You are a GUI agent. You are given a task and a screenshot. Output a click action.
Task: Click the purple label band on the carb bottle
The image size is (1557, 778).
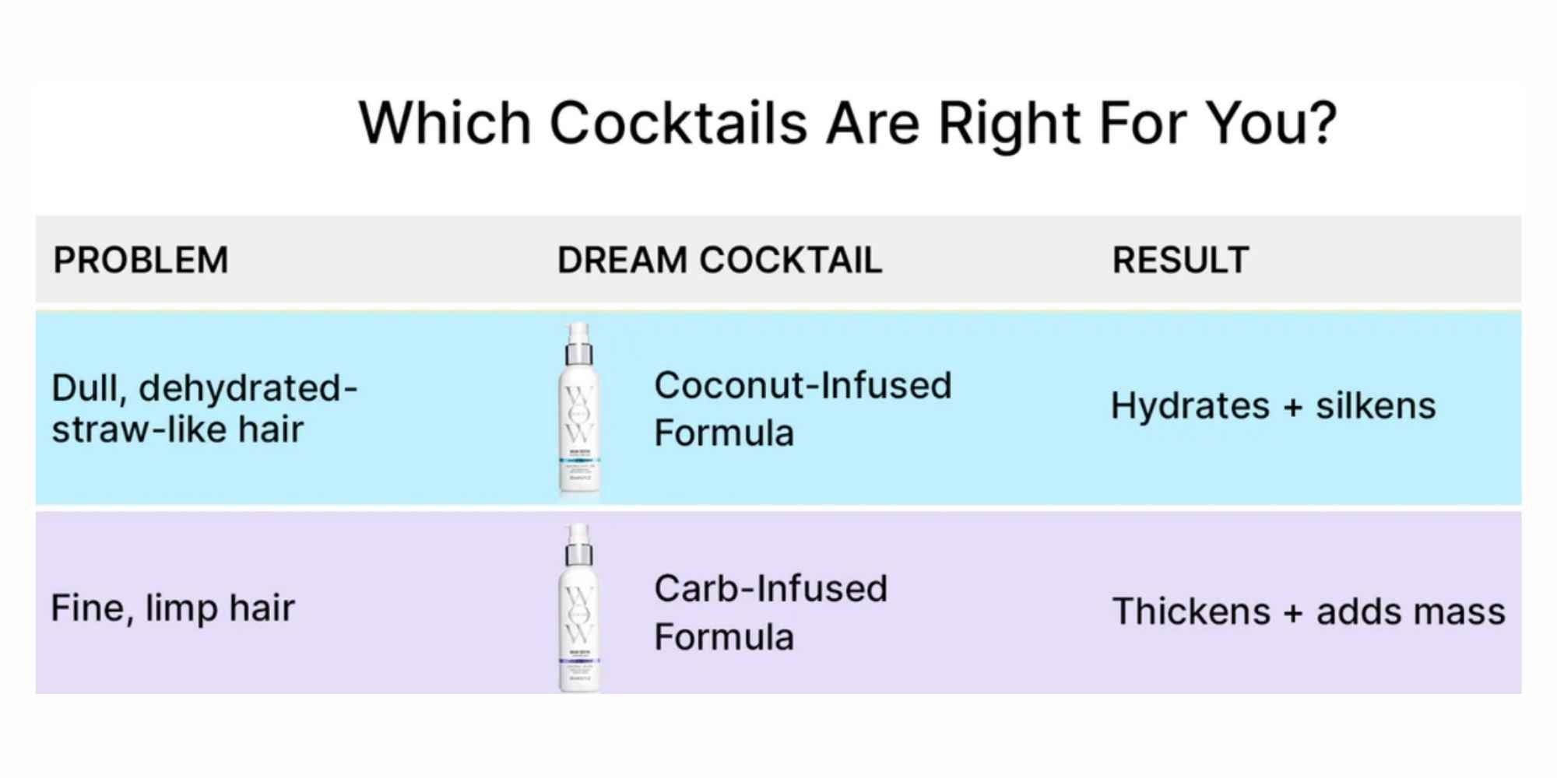[580, 661]
